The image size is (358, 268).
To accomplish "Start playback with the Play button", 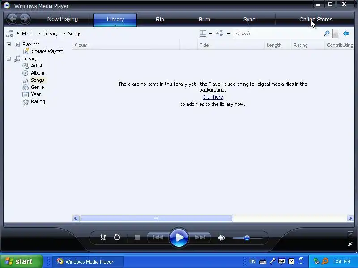I will (x=179, y=238).
